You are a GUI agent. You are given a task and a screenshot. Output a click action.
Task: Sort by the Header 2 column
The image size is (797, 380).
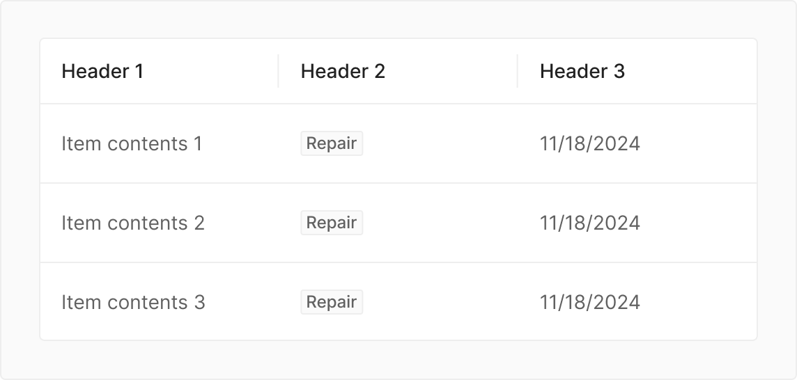[x=343, y=71]
